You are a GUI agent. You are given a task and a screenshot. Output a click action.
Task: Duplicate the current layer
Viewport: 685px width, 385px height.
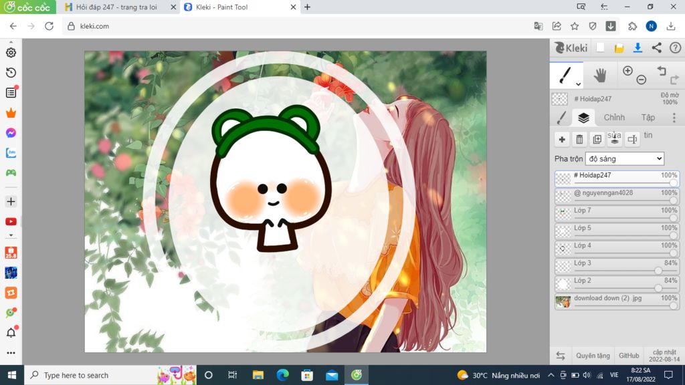[597, 139]
